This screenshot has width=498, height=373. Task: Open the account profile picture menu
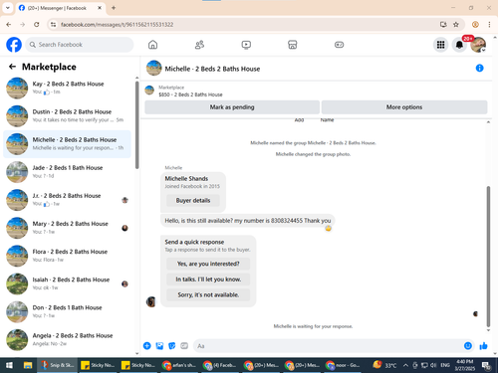(478, 45)
